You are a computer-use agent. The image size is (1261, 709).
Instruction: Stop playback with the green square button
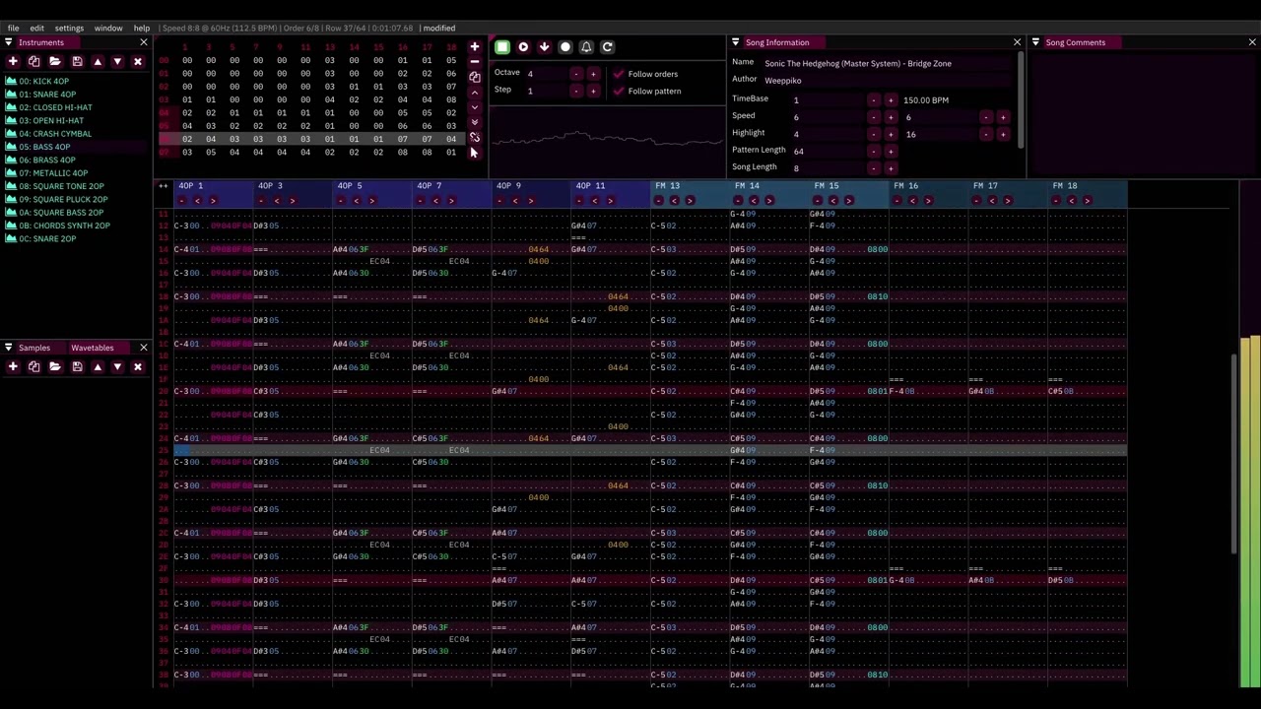point(502,46)
